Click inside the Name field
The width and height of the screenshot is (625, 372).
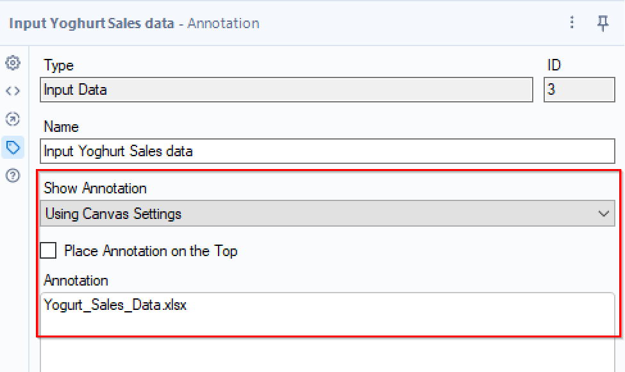[327, 152]
